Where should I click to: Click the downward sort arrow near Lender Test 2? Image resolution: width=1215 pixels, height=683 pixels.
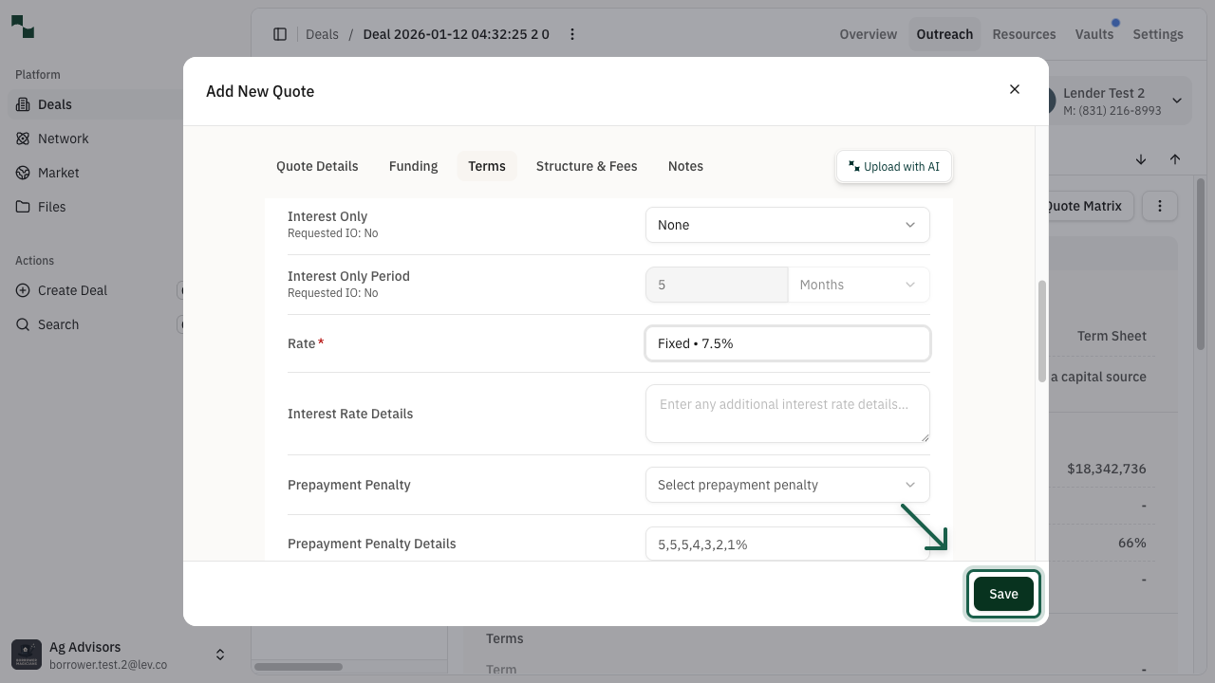pos(1141,159)
